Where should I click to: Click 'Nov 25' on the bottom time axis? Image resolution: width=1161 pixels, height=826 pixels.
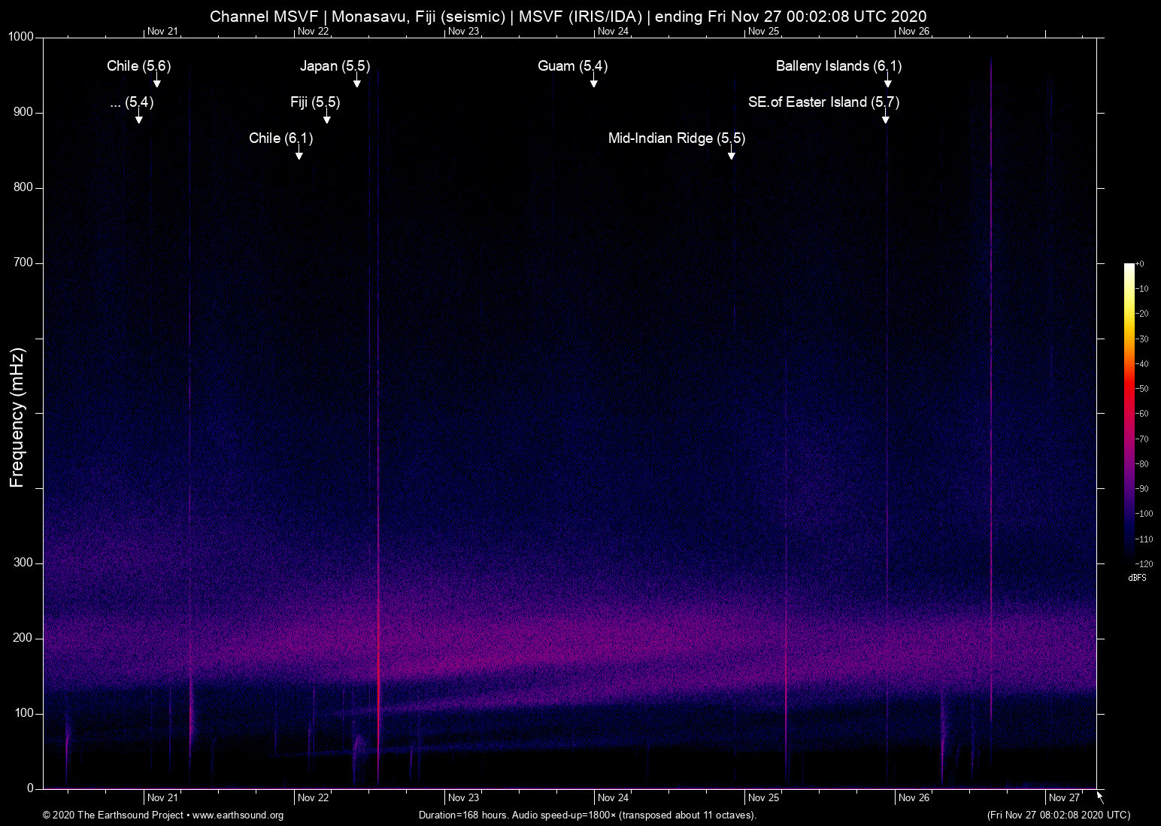point(763,798)
